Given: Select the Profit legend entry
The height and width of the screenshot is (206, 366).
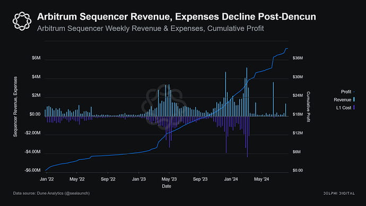Looking at the screenshot, I should [348, 92].
